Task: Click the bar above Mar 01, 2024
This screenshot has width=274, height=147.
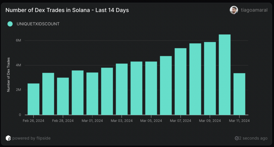Action: 92,93
